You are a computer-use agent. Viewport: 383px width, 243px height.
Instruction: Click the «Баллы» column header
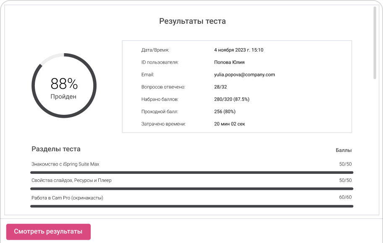pos(344,150)
